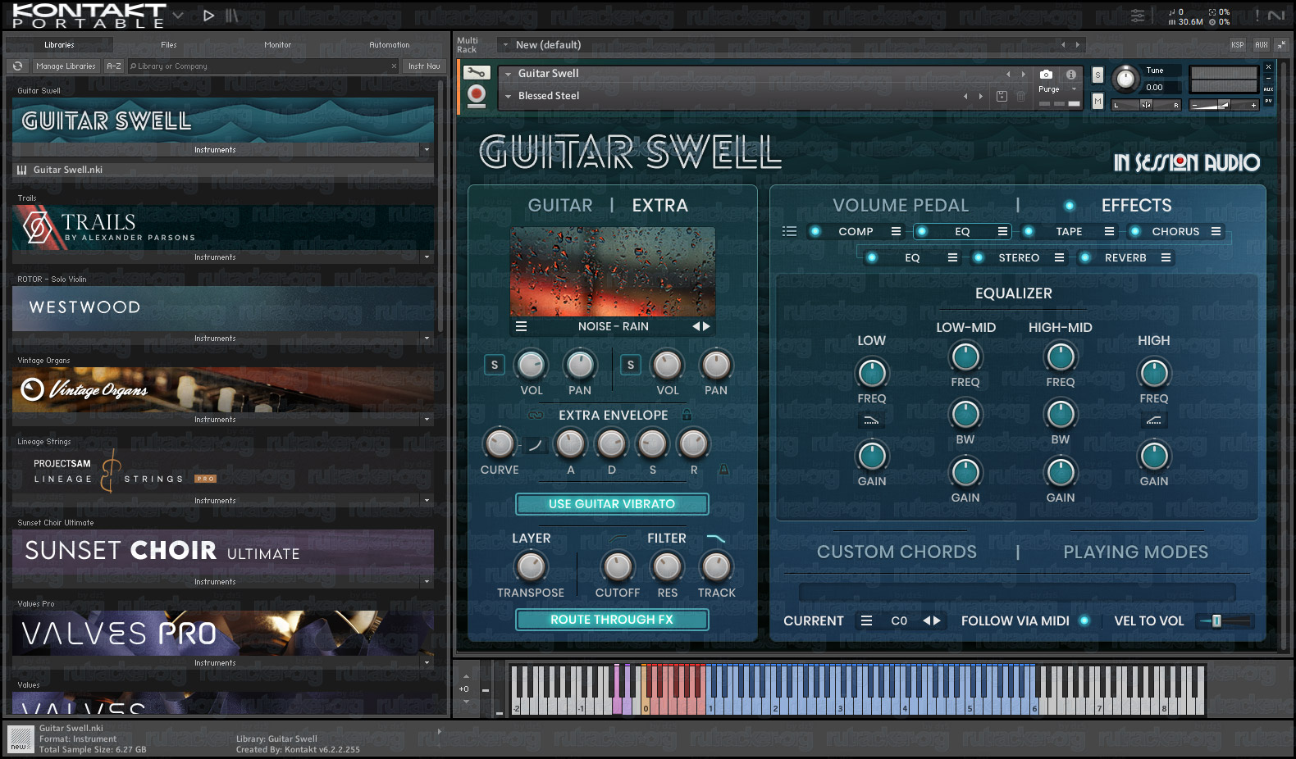
Task: Select the filter shape icon left of FILTER
Action: [x=617, y=539]
